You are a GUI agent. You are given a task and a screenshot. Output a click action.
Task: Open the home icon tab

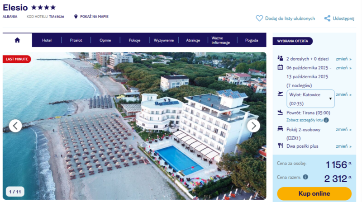(17, 40)
